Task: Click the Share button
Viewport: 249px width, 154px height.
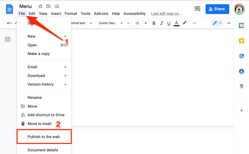Action: tap(217, 9)
